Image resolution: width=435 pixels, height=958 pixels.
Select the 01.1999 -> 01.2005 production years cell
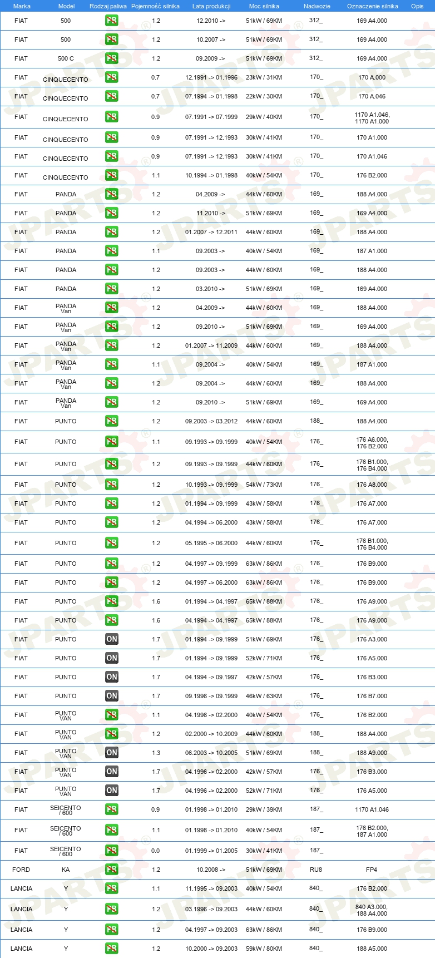(211, 851)
